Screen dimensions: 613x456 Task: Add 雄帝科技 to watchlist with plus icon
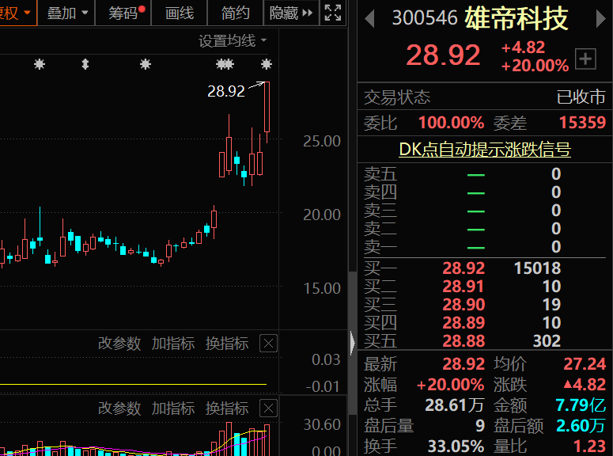585,58
